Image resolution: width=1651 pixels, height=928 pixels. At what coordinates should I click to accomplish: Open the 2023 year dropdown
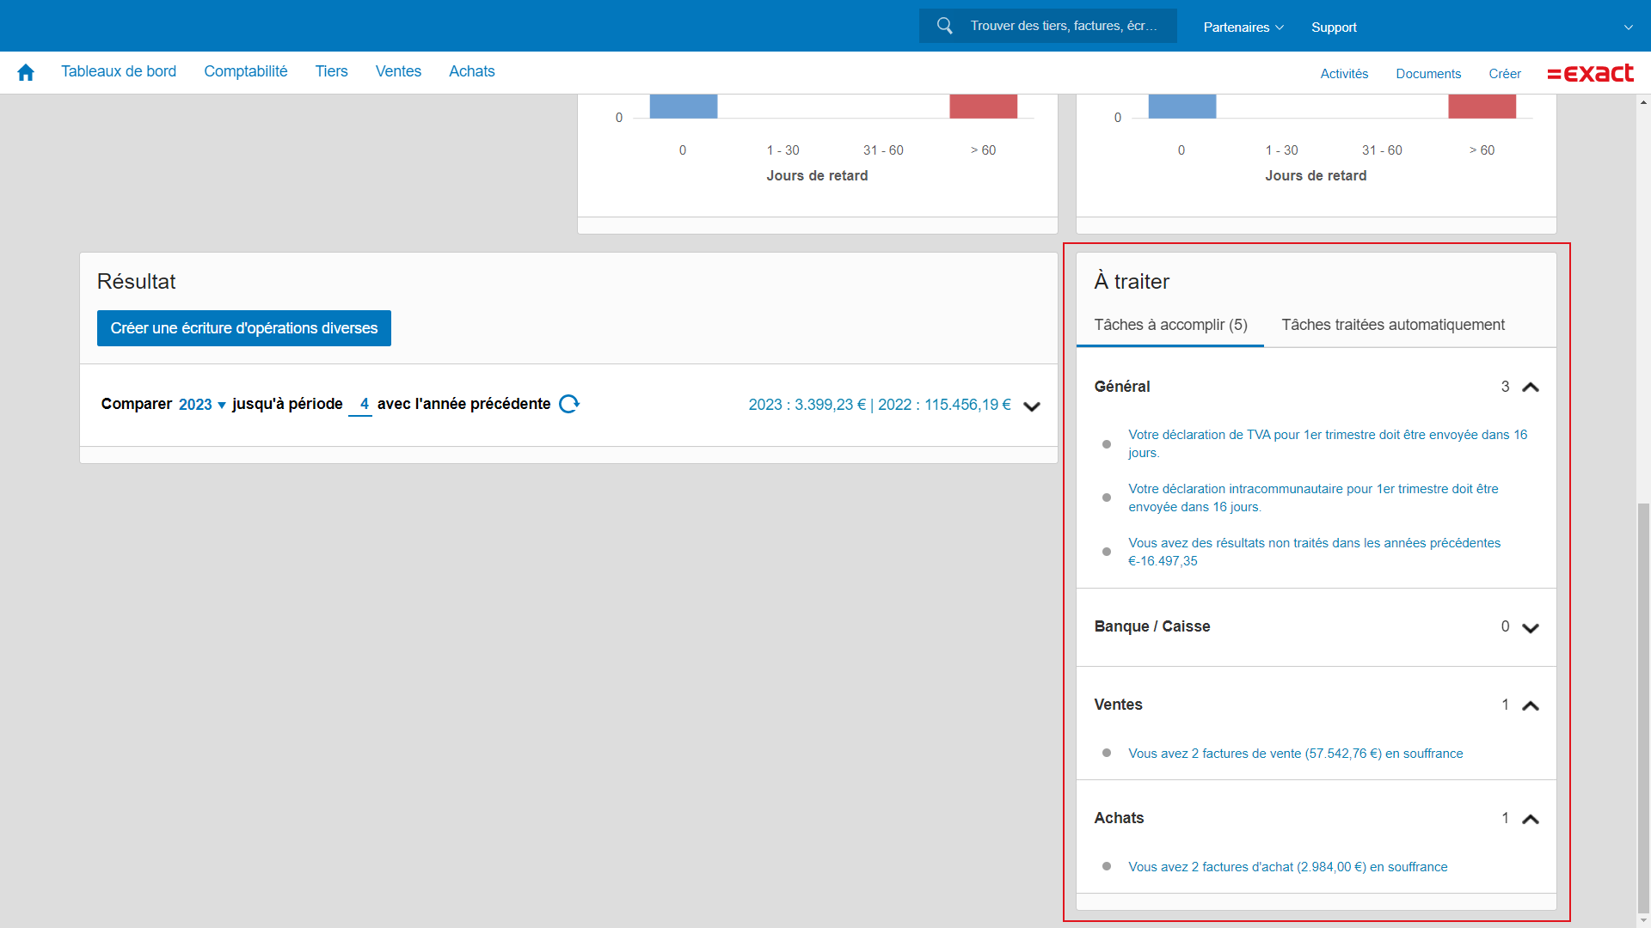[202, 405]
